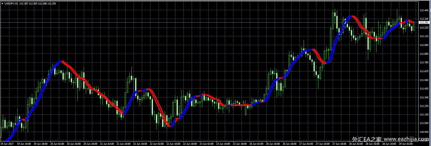Viewport: 431px width, 146px height.
Task: Click the 111.565 price axis label
Action: click(x=424, y=80)
